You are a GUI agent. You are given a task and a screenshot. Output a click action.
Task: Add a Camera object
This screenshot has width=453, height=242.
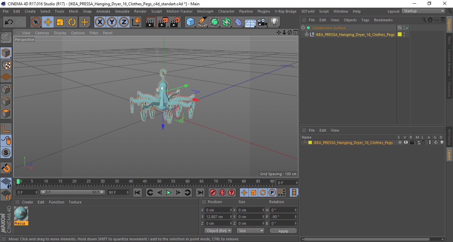262,22
